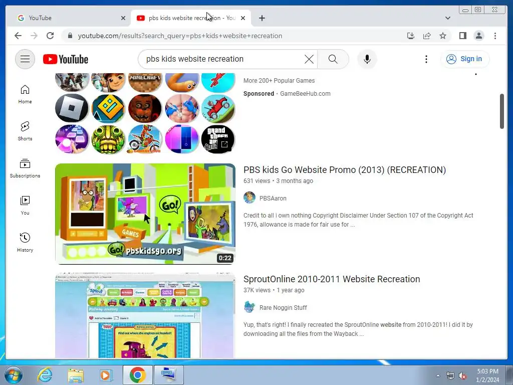The width and height of the screenshot is (513, 385).
Task: Open Subscriptions in the sidebar
Action: (25, 168)
